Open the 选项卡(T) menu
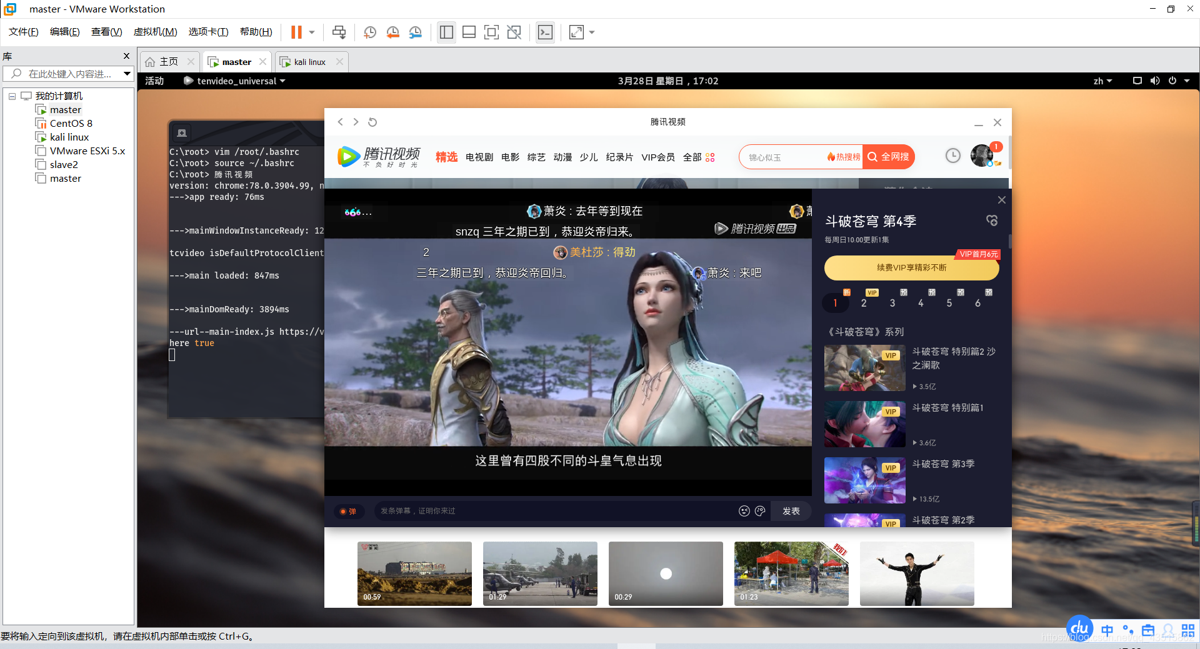This screenshot has height=649, width=1200. coord(208,32)
